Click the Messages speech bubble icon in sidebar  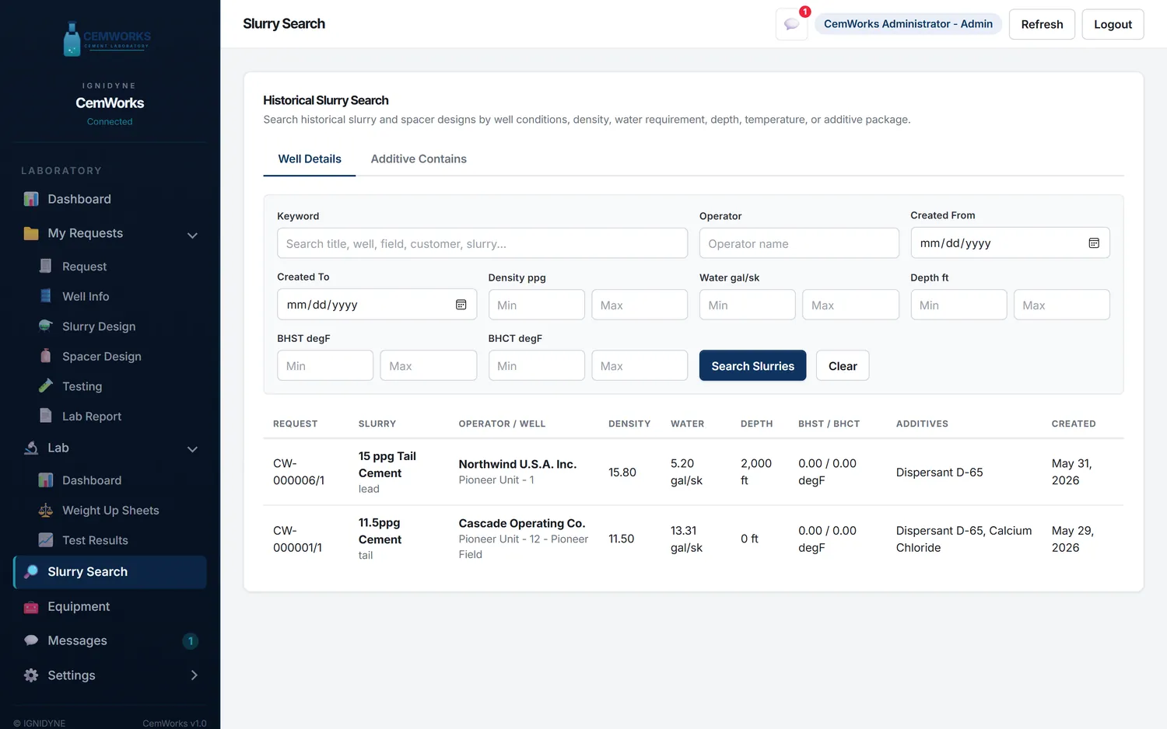click(31, 640)
